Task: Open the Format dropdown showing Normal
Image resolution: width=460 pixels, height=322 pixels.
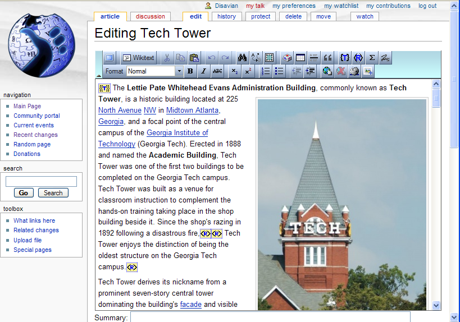Action: (155, 71)
